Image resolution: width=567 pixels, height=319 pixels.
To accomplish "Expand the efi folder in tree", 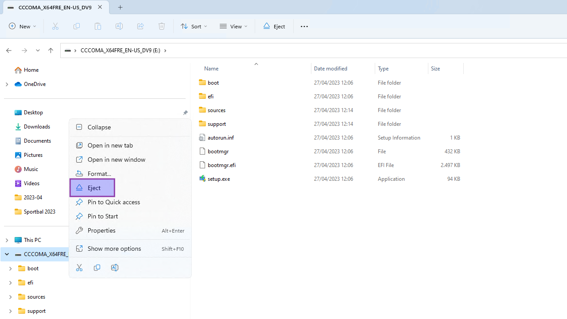I will pyautogui.click(x=10, y=283).
